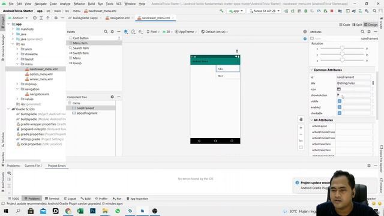Click the blue design surface layers icon
Image resolution: width=384 pixels, height=216 pixels.
pos(126,32)
